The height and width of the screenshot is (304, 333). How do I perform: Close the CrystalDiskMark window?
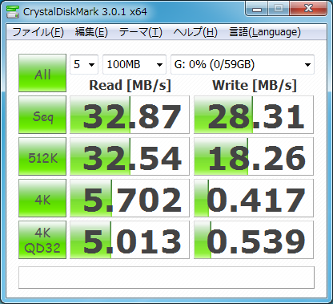pos(308,9)
